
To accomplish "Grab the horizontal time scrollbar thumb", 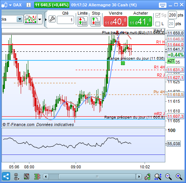I will pyautogui.click(x=97, y=177).
